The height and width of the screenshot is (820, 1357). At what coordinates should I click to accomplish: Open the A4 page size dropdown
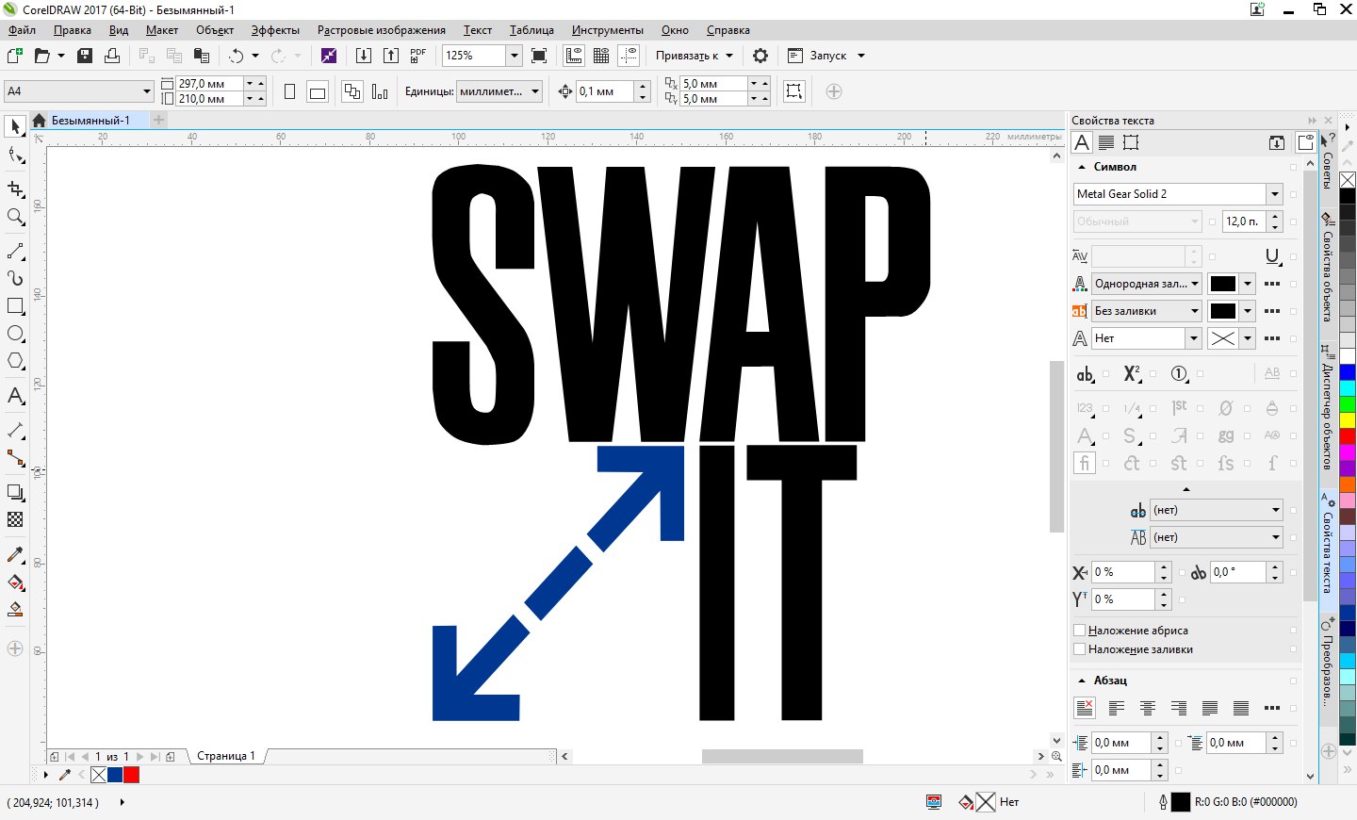147,91
